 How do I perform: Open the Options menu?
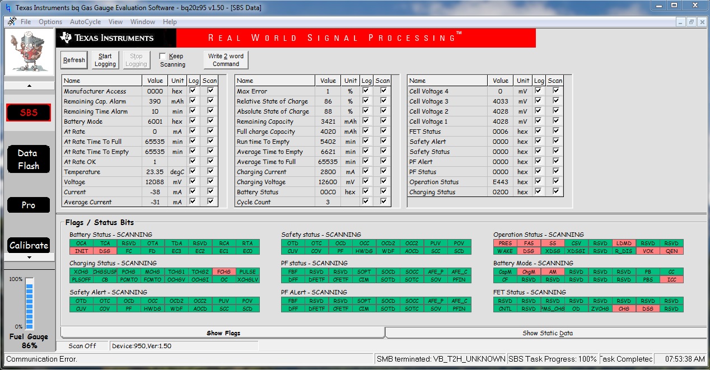pyautogui.click(x=50, y=22)
